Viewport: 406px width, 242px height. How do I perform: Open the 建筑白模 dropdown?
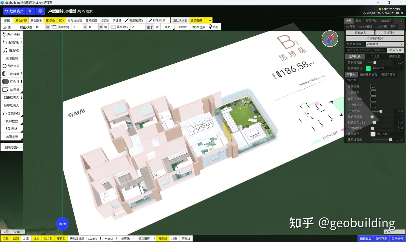tap(201, 21)
